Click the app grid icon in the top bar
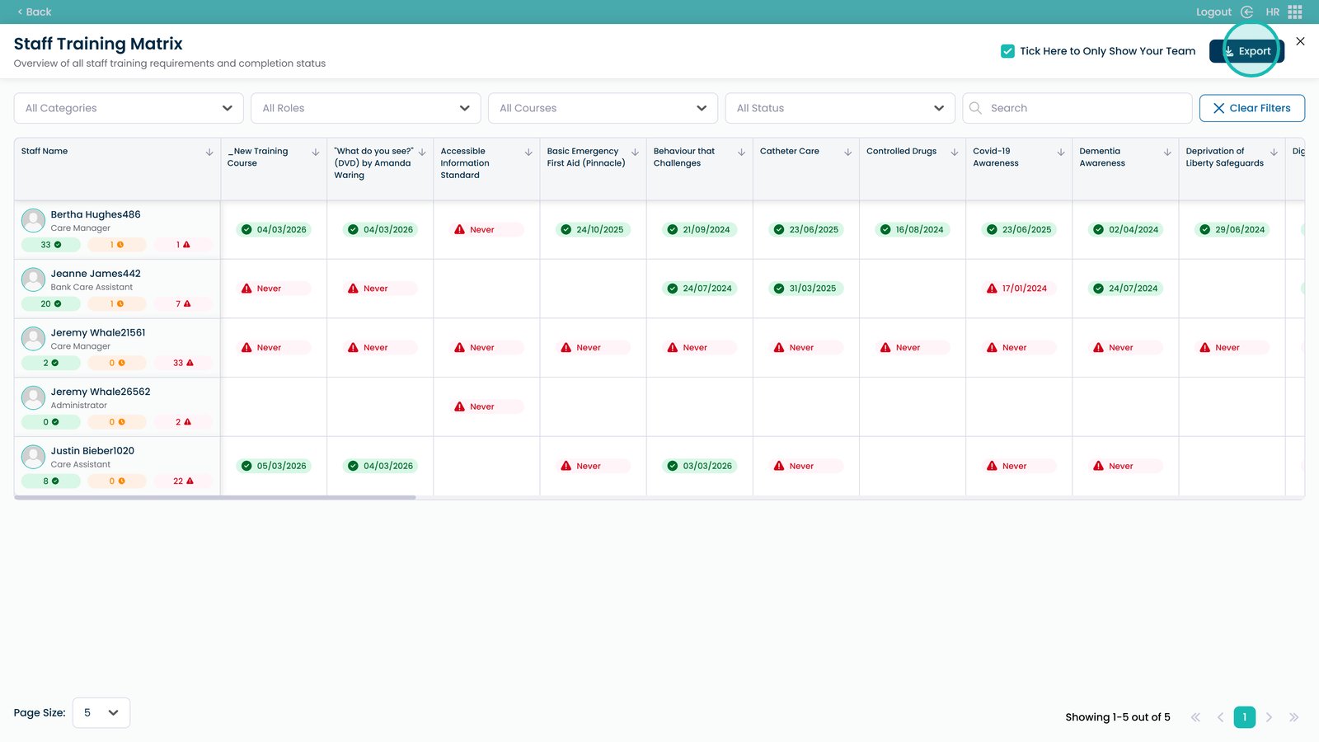 (x=1295, y=12)
